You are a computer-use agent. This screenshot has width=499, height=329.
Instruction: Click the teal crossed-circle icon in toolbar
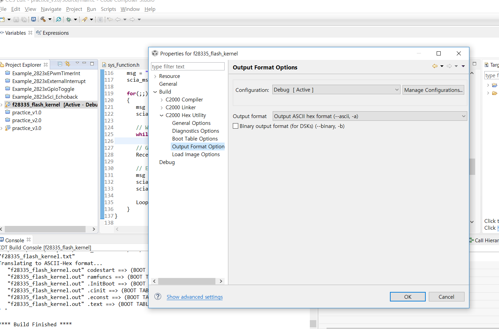pyautogui.click(x=59, y=19)
